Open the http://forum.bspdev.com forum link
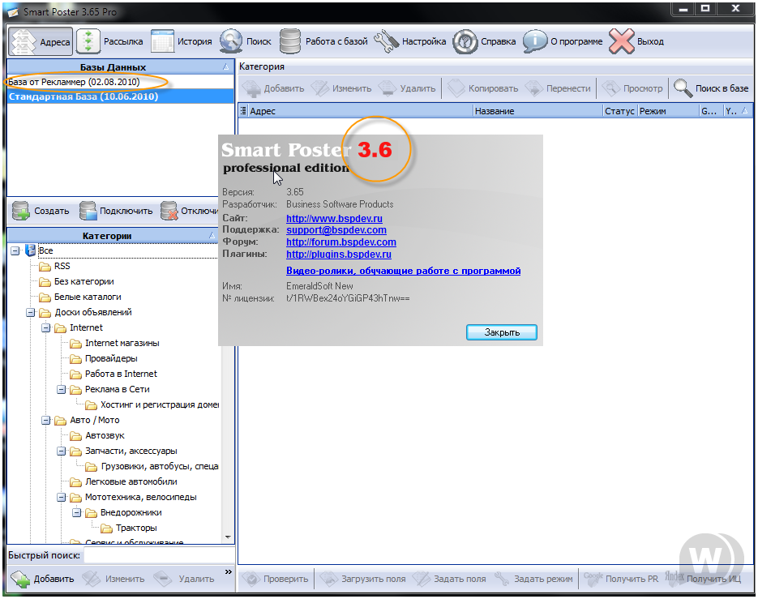 (x=340, y=242)
